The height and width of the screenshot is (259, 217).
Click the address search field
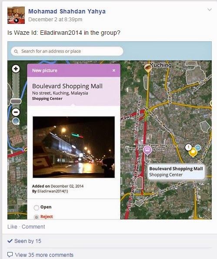coord(67,51)
